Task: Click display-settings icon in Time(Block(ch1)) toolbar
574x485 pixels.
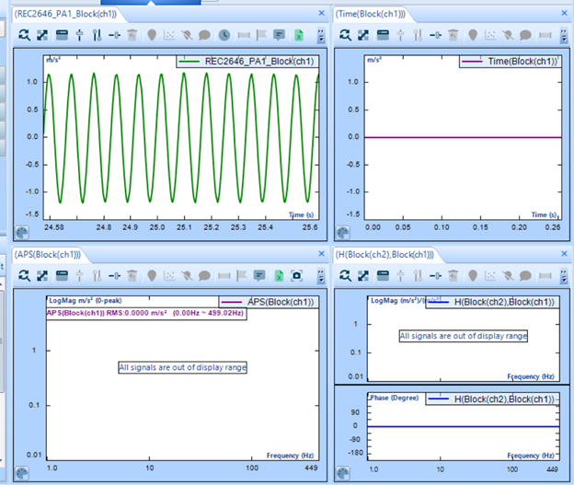Action: click(382, 35)
